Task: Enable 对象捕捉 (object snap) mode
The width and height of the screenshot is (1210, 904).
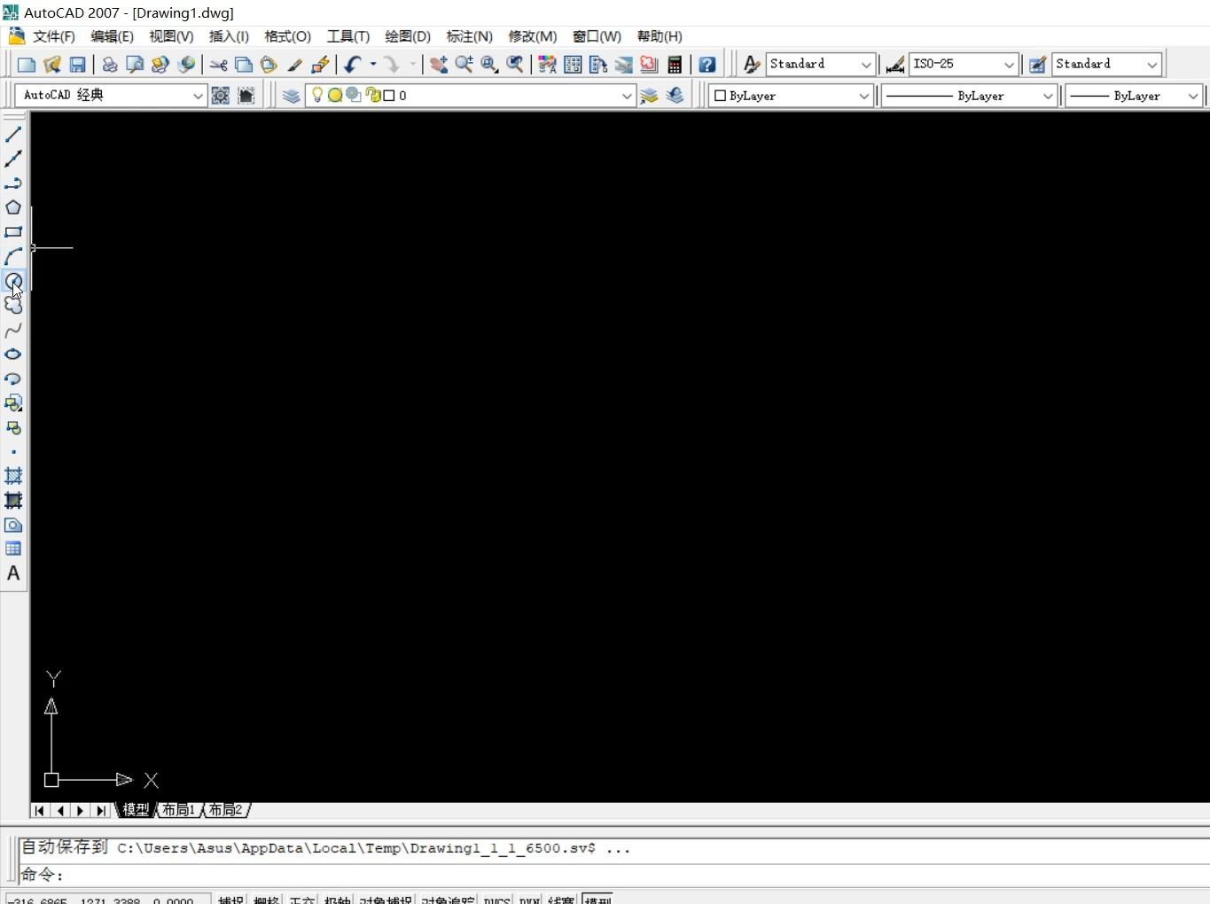Action: [x=385, y=899]
